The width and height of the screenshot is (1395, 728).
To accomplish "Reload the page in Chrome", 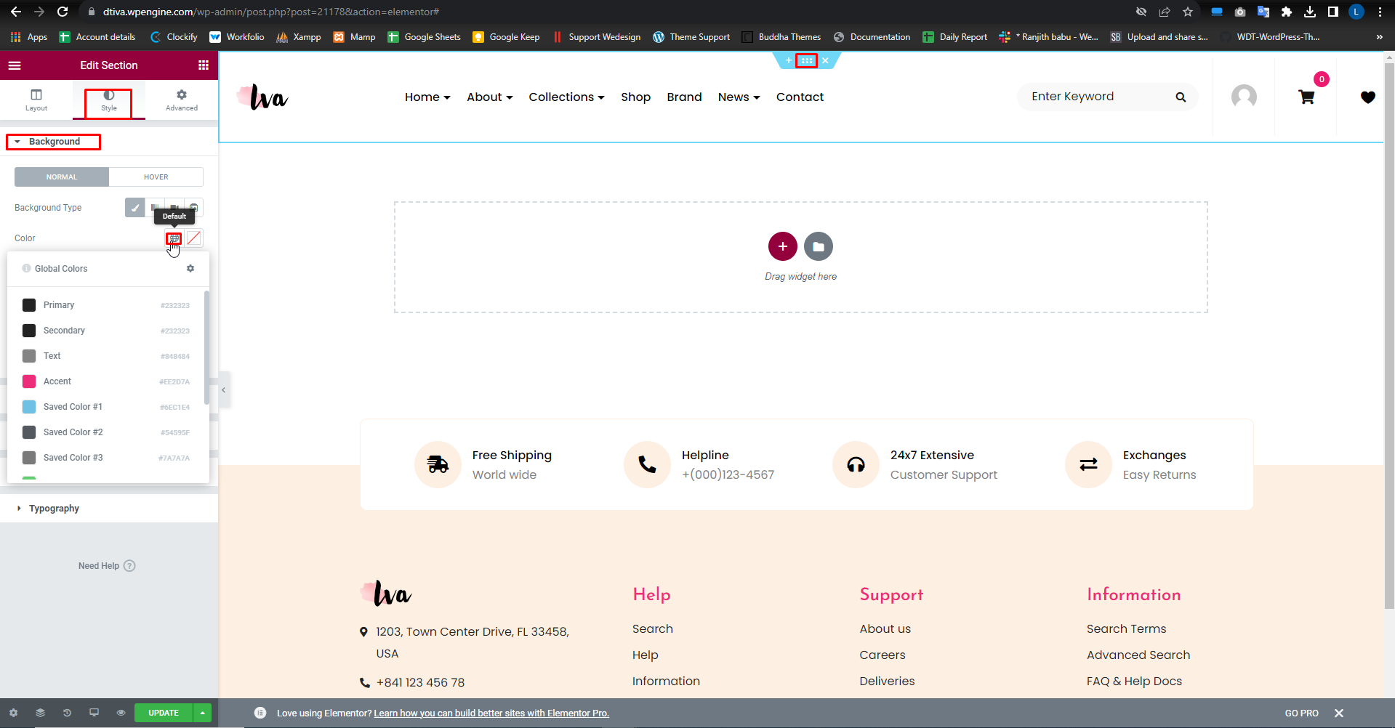I will point(63,12).
